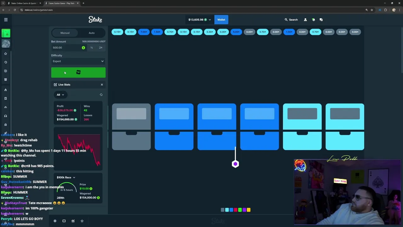This screenshot has width=403, height=227.
Task: Close the Cases Casino Game tab
Action: pyautogui.click(x=78, y=3)
